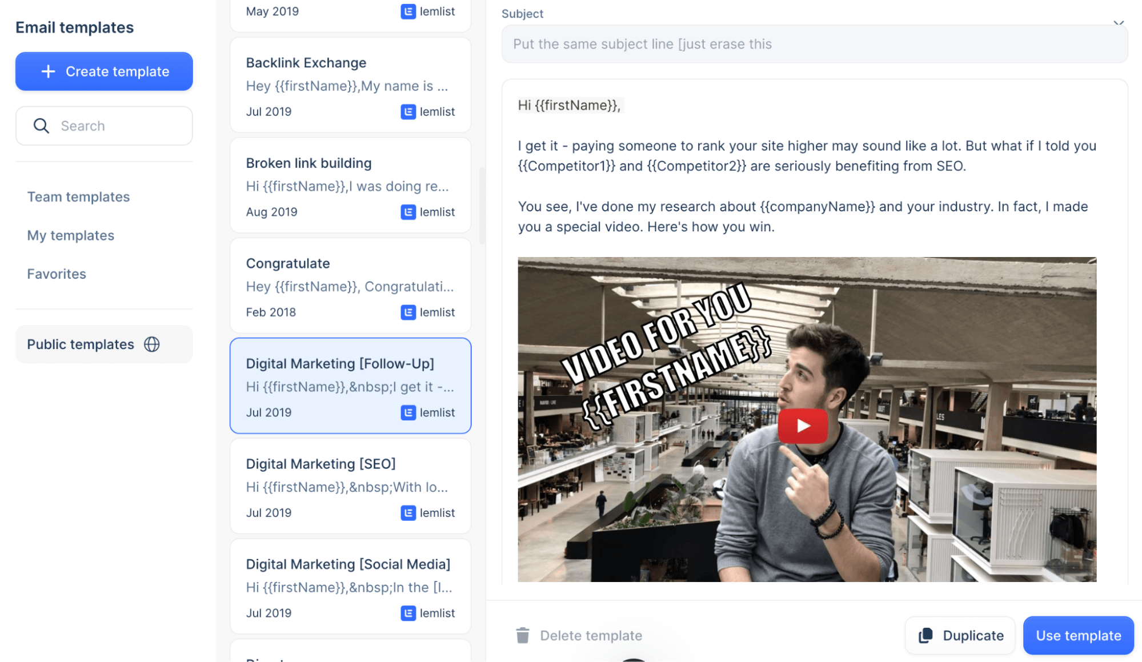This screenshot has width=1142, height=662.
Task: Click the plus icon in Create template
Action: [49, 71]
